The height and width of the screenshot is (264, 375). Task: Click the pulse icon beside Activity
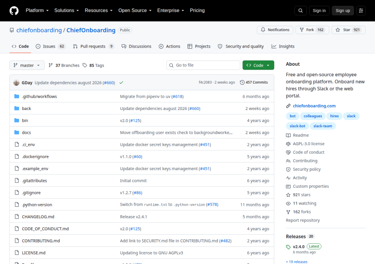(x=288, y=178)
